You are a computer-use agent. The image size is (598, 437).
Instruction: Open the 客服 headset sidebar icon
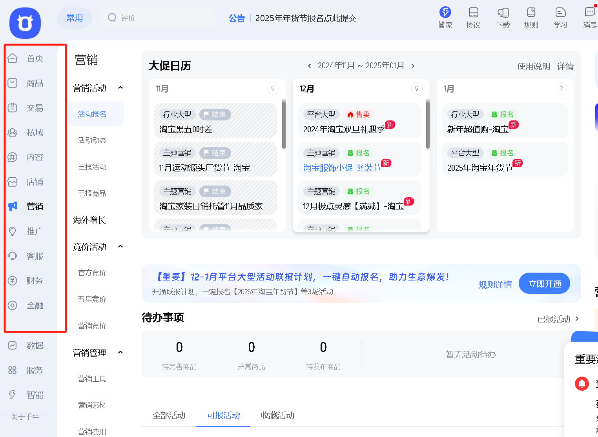13,256
